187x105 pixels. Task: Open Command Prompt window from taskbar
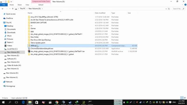click(x=90, y=102)
